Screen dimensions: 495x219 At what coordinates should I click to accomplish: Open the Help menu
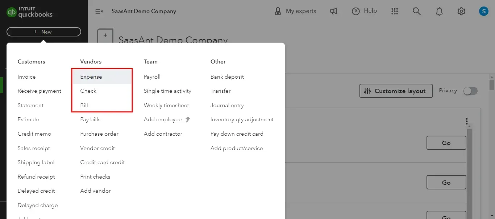click(364, 11)
